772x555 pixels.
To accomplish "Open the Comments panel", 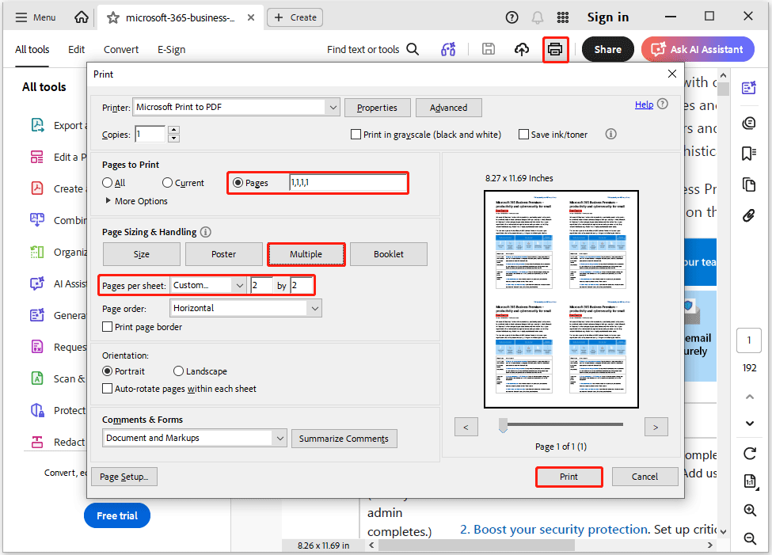I will pyautogui.click(x=749, y=123).
